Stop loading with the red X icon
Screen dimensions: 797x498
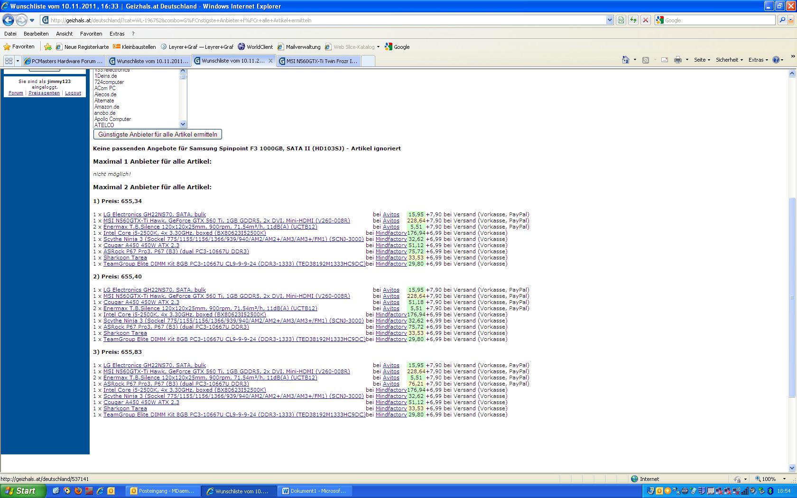645,20
